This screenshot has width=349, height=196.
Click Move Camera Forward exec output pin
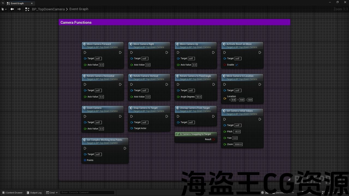[120, 53]
